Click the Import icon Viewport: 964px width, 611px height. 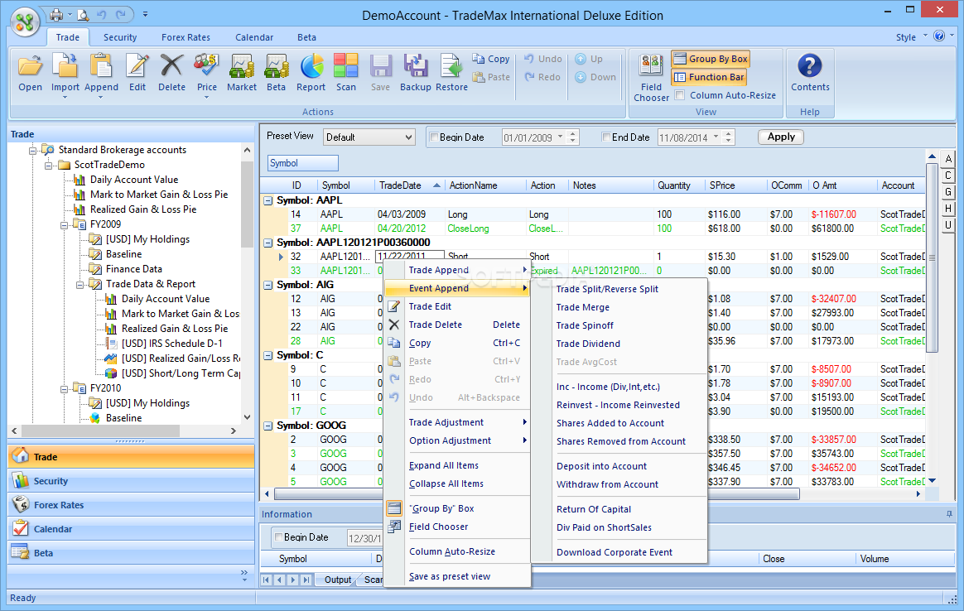click(x=65, y=65)
